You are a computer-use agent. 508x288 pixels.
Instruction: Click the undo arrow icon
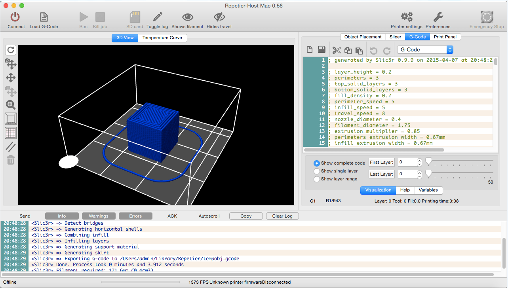point(373,51)
